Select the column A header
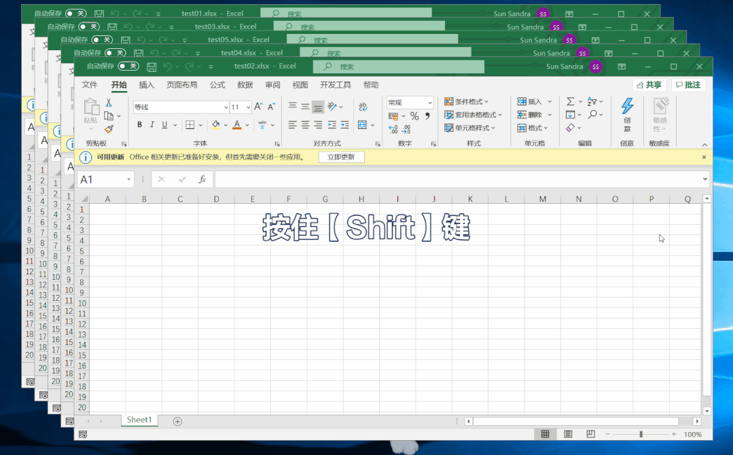The height and width of the screenshot is (455, 733). [107, 199]
